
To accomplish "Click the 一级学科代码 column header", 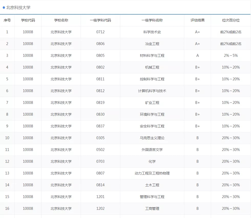I will click(100, 20).
